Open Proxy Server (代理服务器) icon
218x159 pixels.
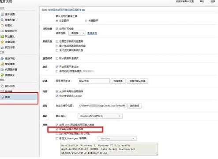click(2, 69)
